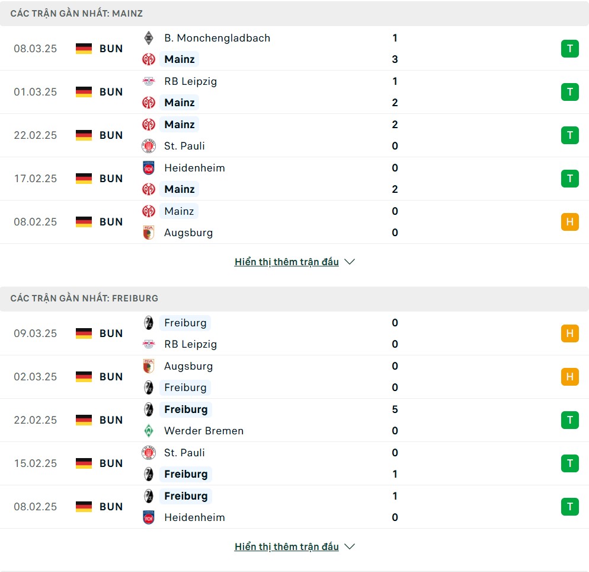This screenshot has width=589, height=572.
Task: Click the B. Monchengladbach club crest icon
Action: pyautogui.click(x=149, y=38)
